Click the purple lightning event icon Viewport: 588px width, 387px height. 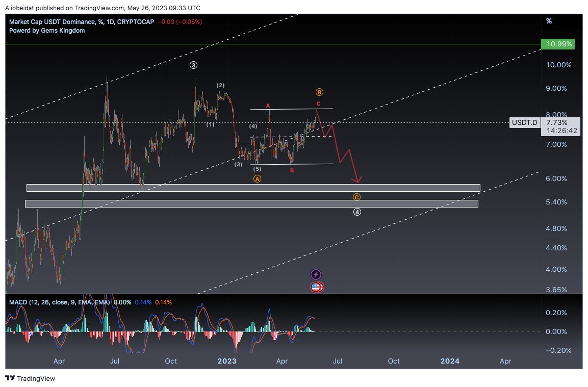coord(316,274)
